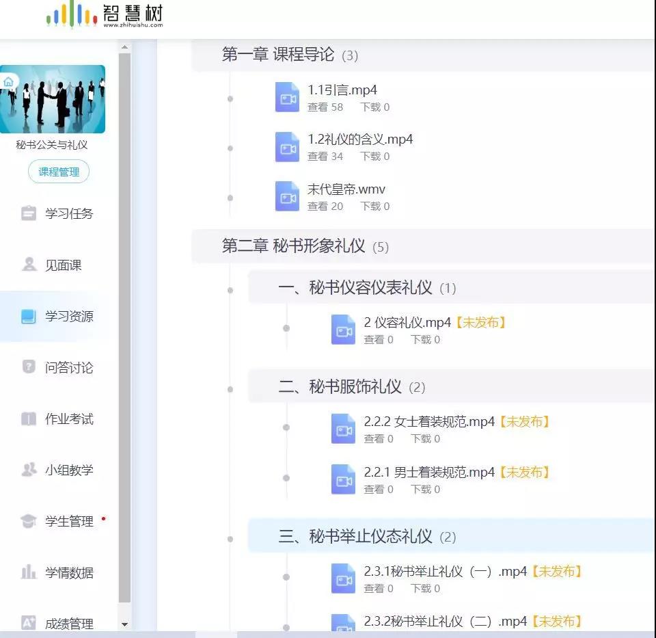Click 未发布 tag on 2 仪容礼仪.mp4
Screen dimensions: 656x638
click(x=480, y=322)
